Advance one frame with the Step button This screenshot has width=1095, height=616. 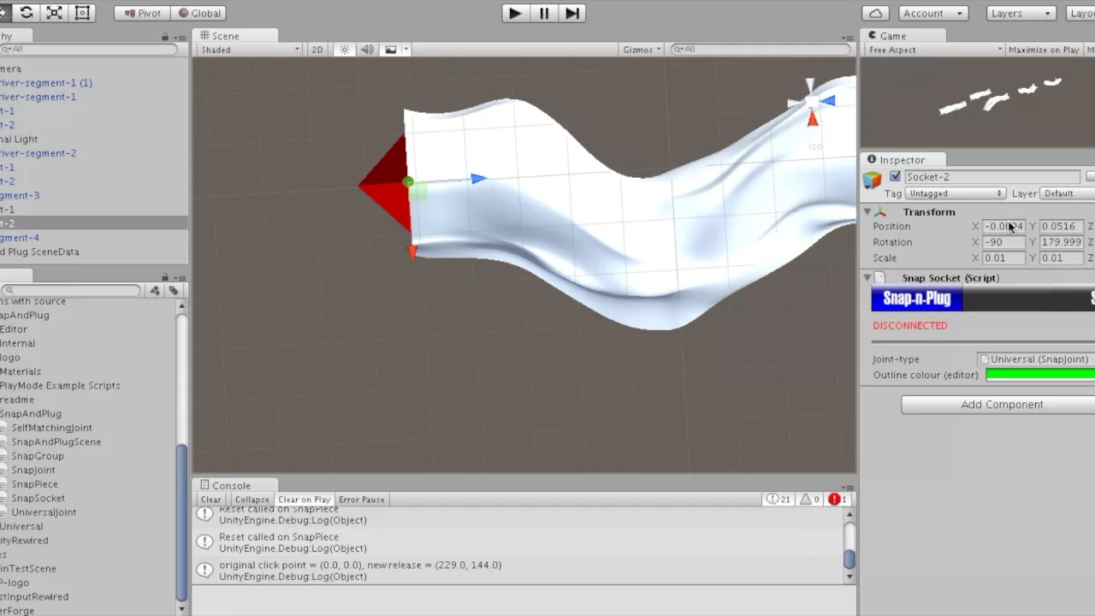(x=572, y=13)
